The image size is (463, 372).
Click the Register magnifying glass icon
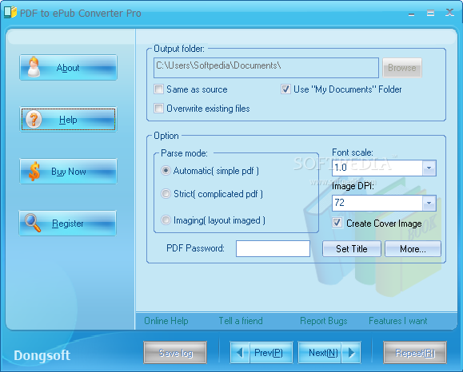(33, 223)
